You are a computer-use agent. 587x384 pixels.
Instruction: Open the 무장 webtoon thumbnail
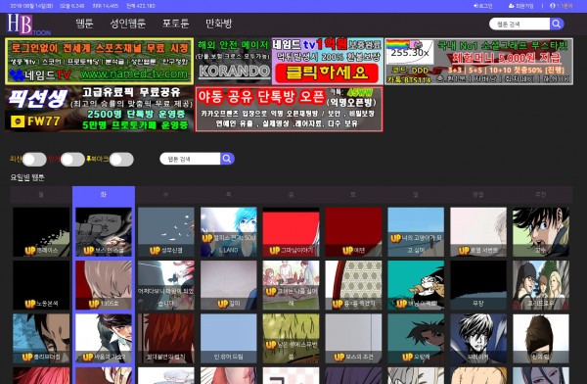(x=478, y=285)
